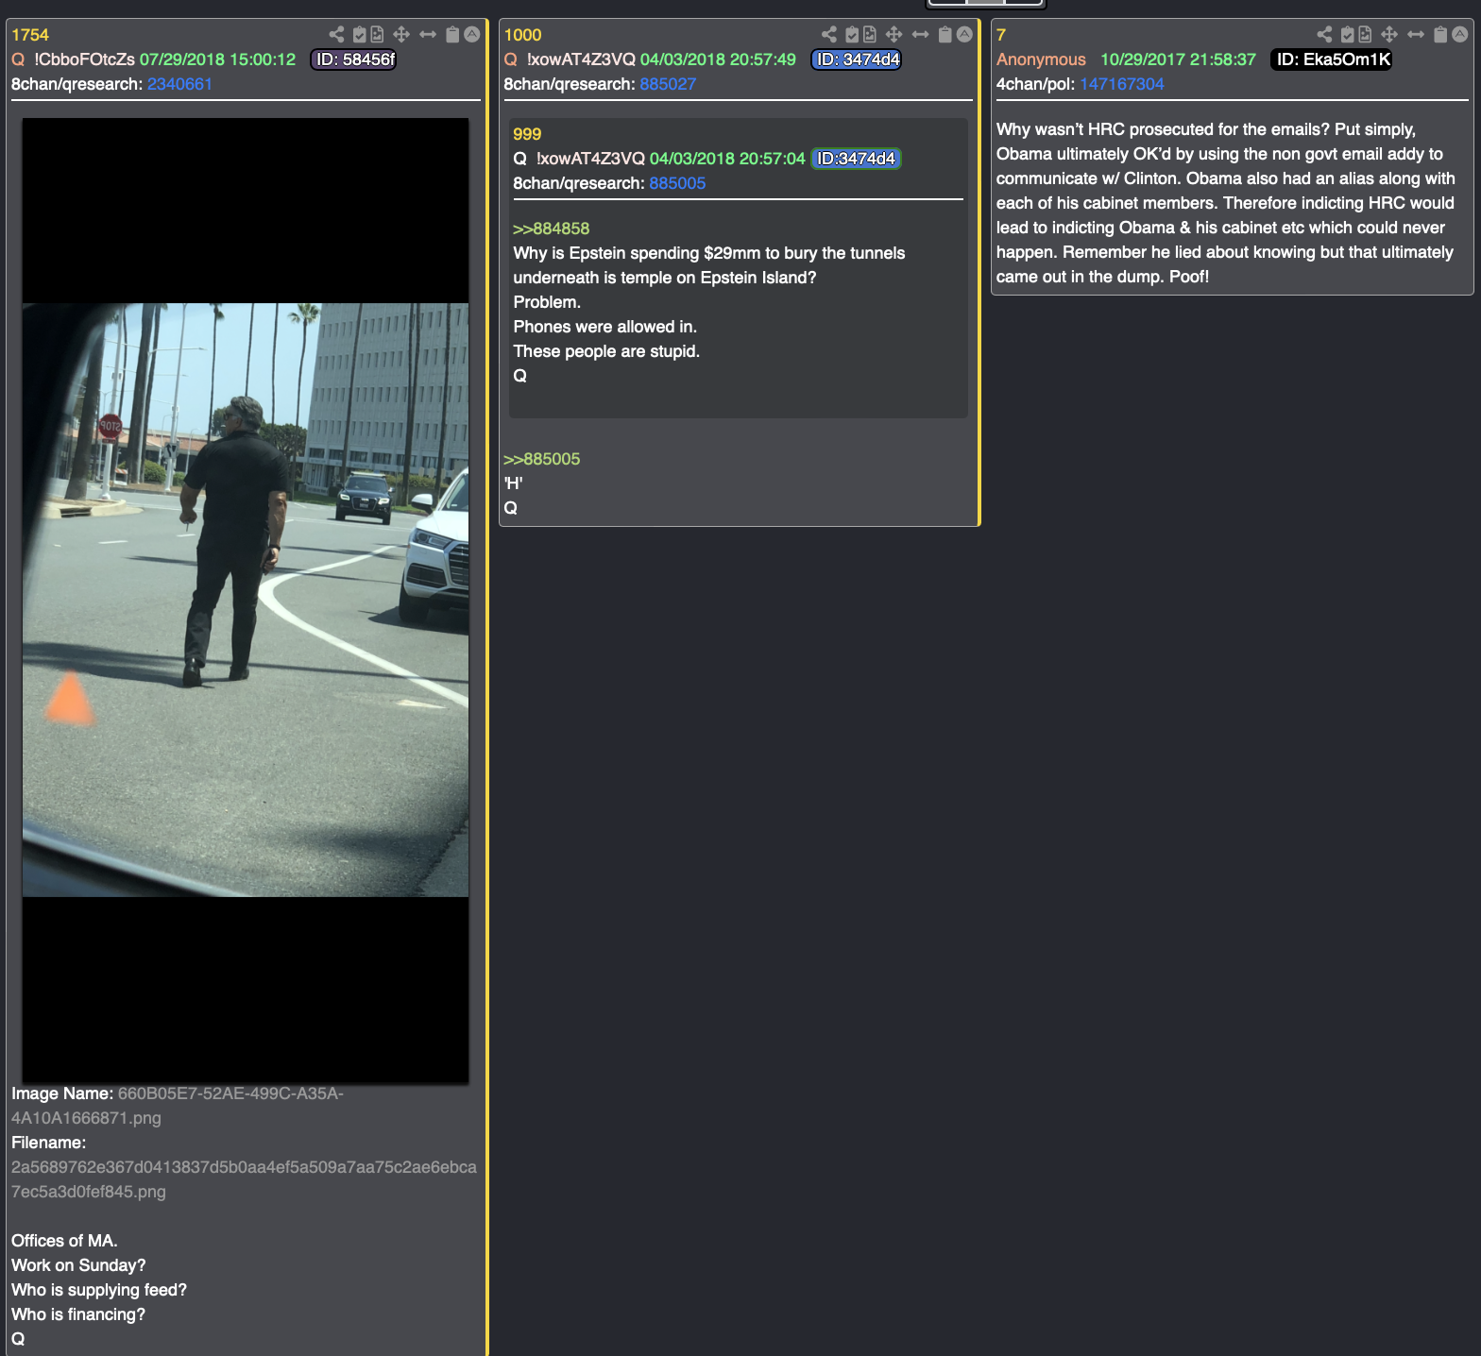
Task: Click the timestamp 04/03/2018 20:57:49
Action: (x=718, y=59)
